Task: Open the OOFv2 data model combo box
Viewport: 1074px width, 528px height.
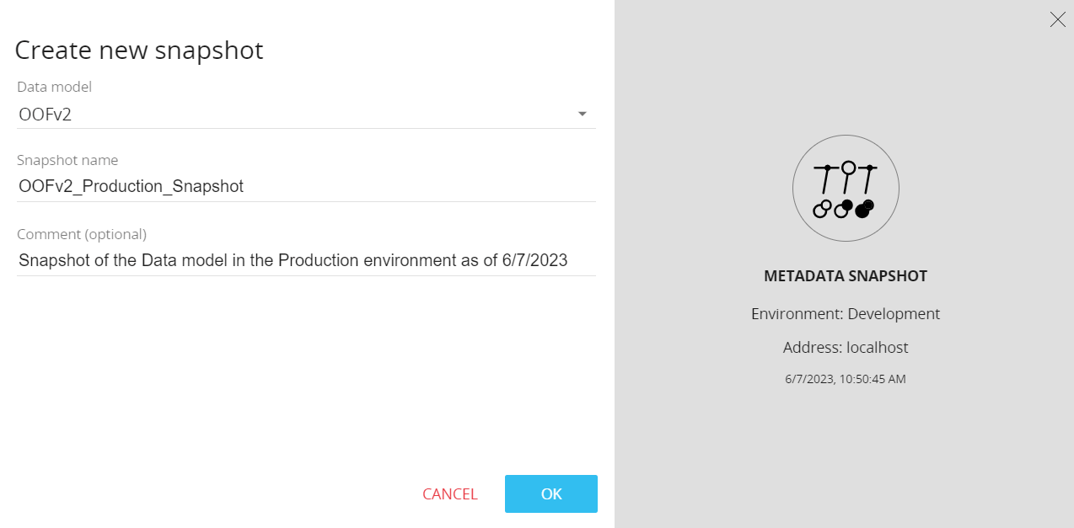Action: tap(295, 115)
